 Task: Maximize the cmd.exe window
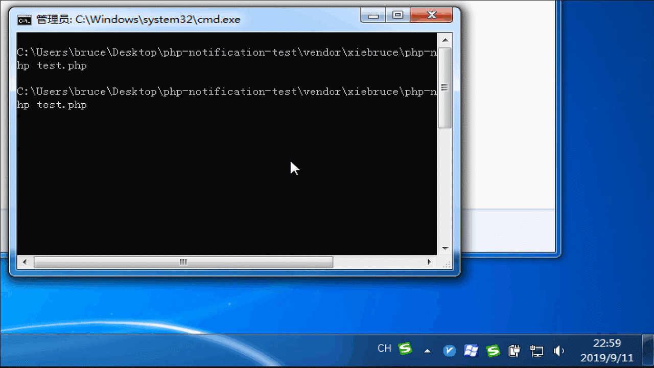point(398,15)
